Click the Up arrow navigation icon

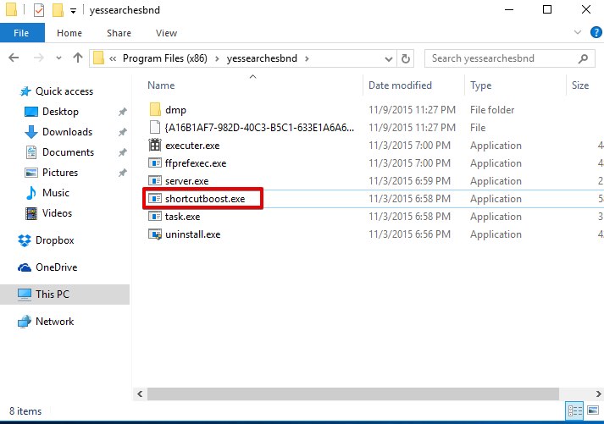point(79,58)
